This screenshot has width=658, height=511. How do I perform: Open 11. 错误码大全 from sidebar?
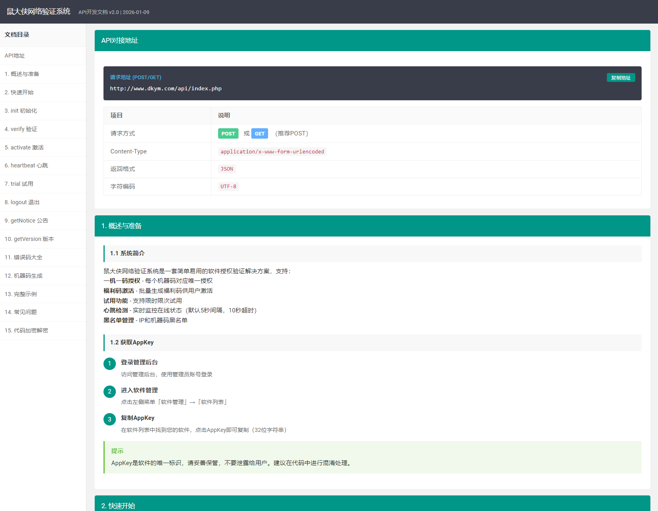click(x=23, y=257)
